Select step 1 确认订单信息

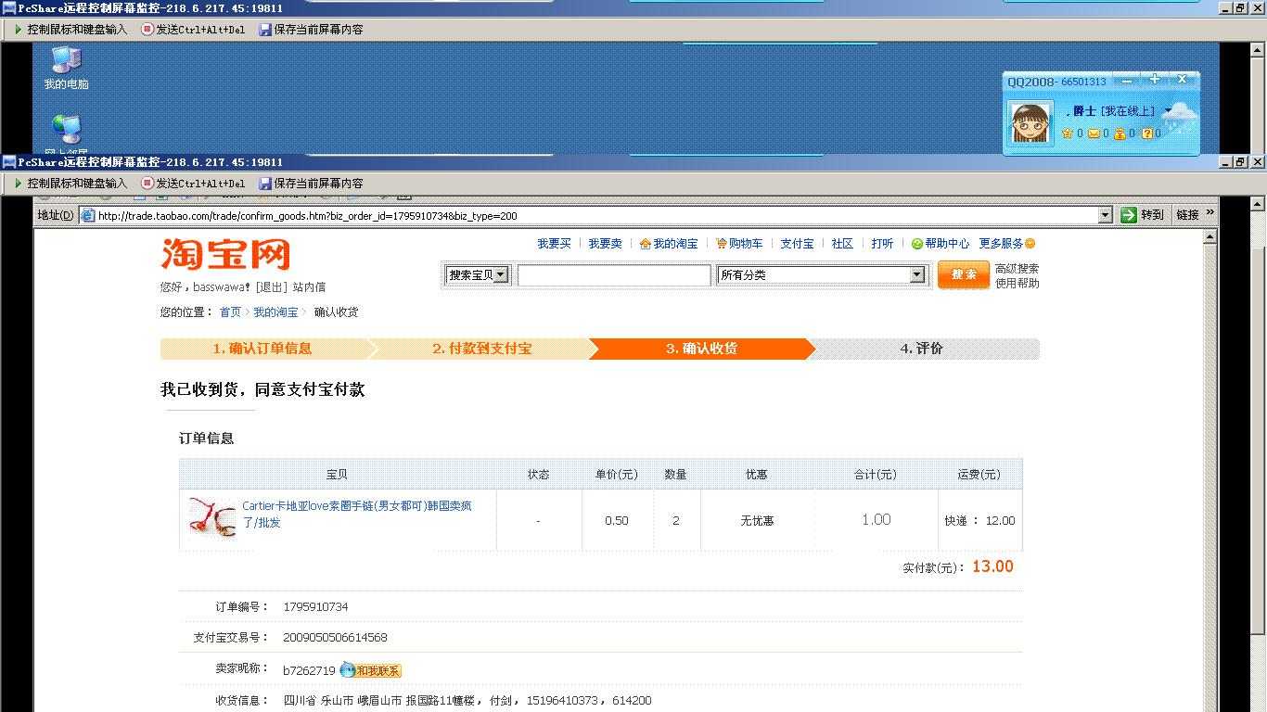point(262,349)
